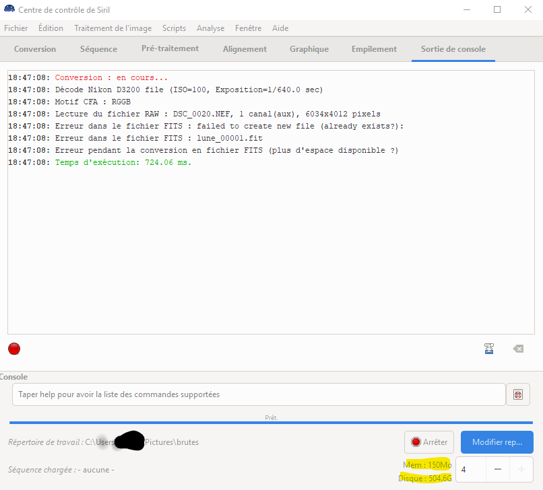Select the Sortie de console tab
Viewport: 543px width, 490px height.
tap(453, 49)
